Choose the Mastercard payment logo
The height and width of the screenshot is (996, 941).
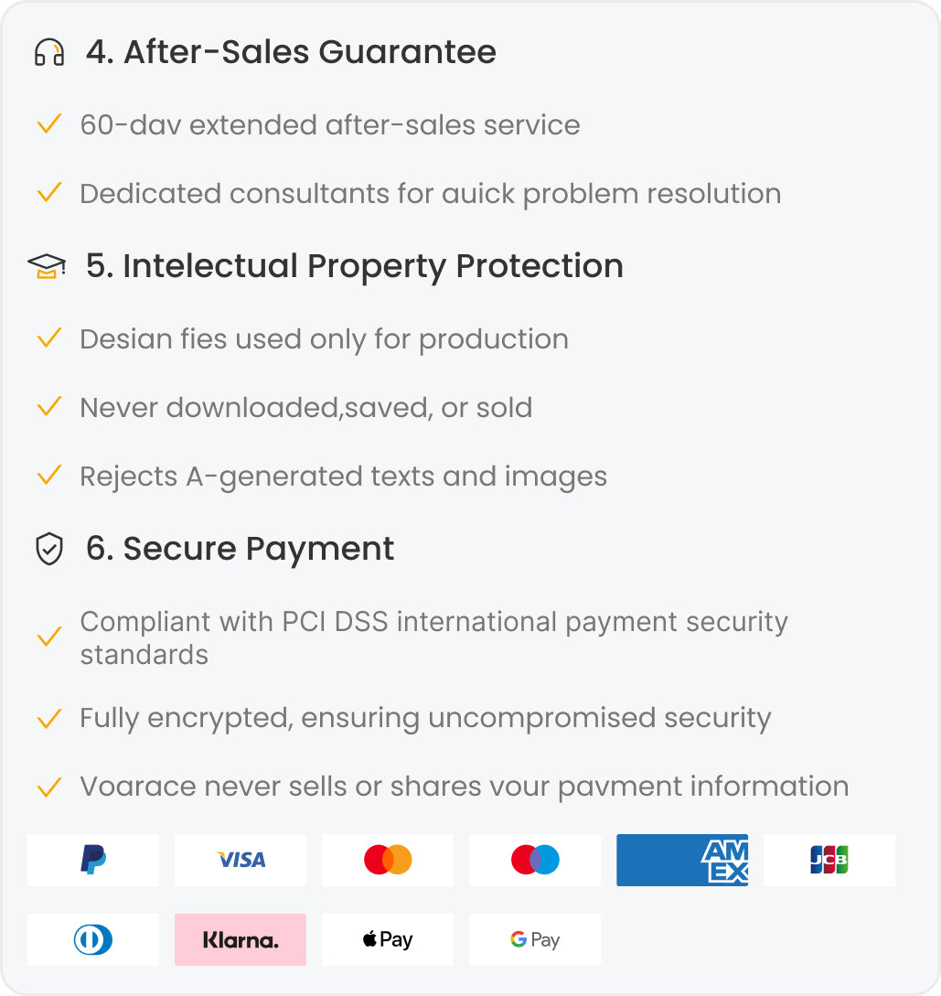pyautogui.click(x=388, y=860)
